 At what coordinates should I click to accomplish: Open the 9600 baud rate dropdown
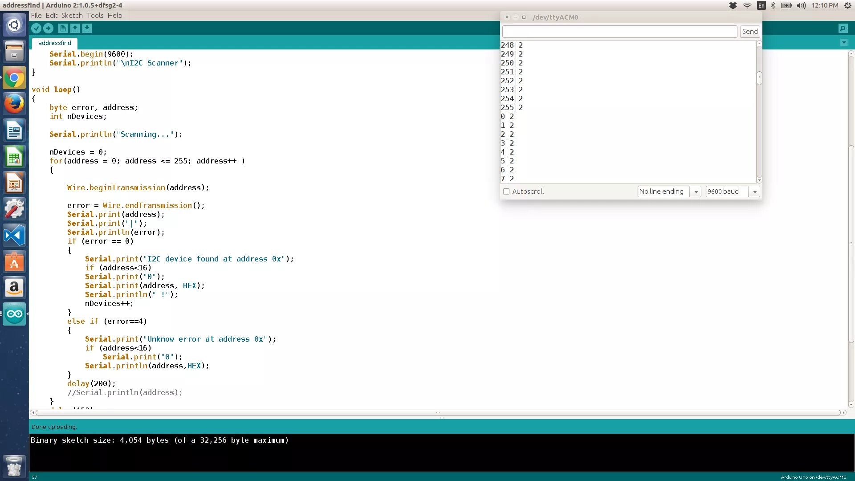(732, 192)
